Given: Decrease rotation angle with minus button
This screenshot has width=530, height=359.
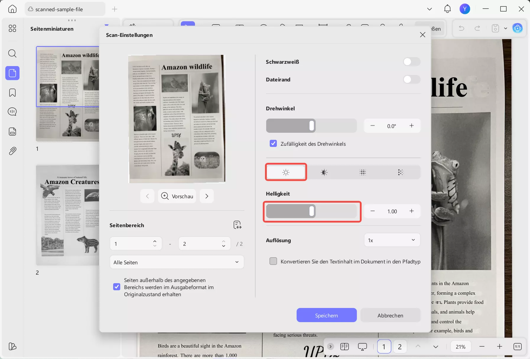Looking at the screenshot, I should [x=373, y=126].
